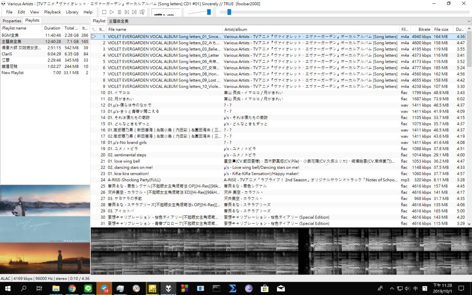Switch to the Properties tab
This screenshot has height=295, width=472.
click(x=12, y=21)
